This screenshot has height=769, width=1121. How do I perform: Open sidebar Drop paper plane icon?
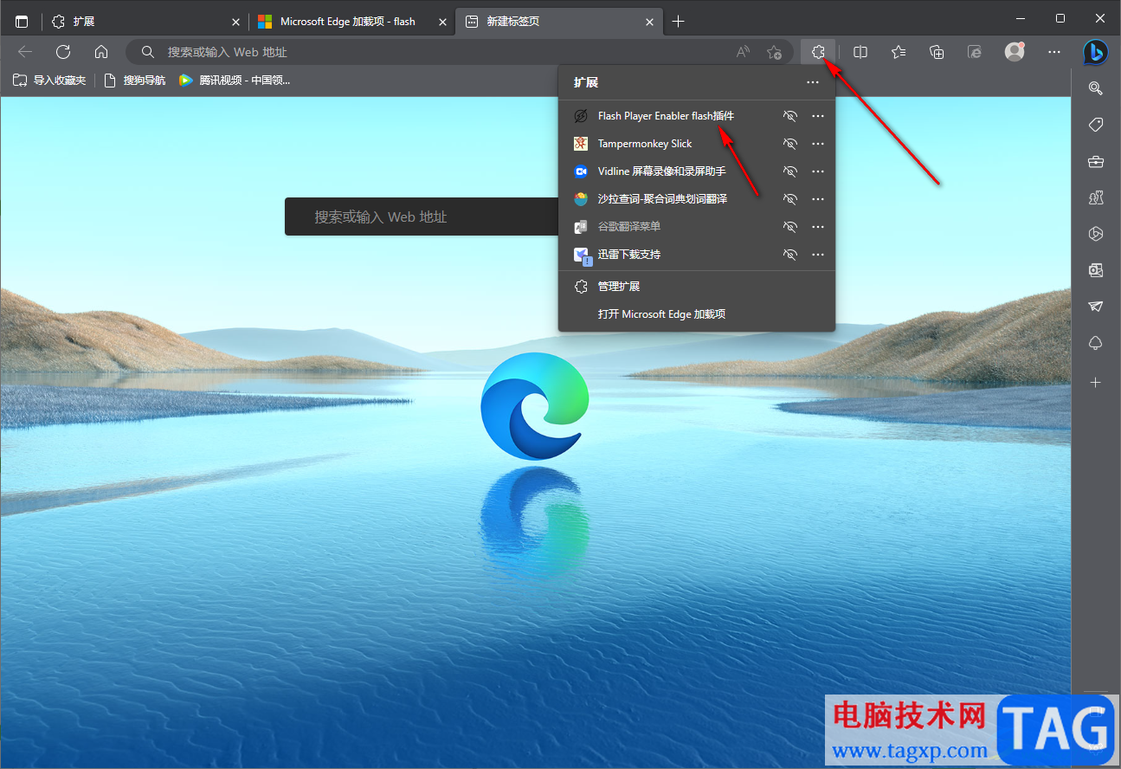click(1096, 307)
